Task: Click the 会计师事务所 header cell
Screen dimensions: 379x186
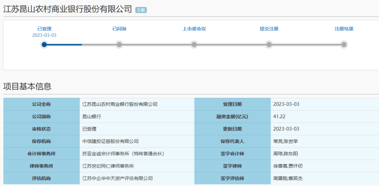Action: [41, 154]
